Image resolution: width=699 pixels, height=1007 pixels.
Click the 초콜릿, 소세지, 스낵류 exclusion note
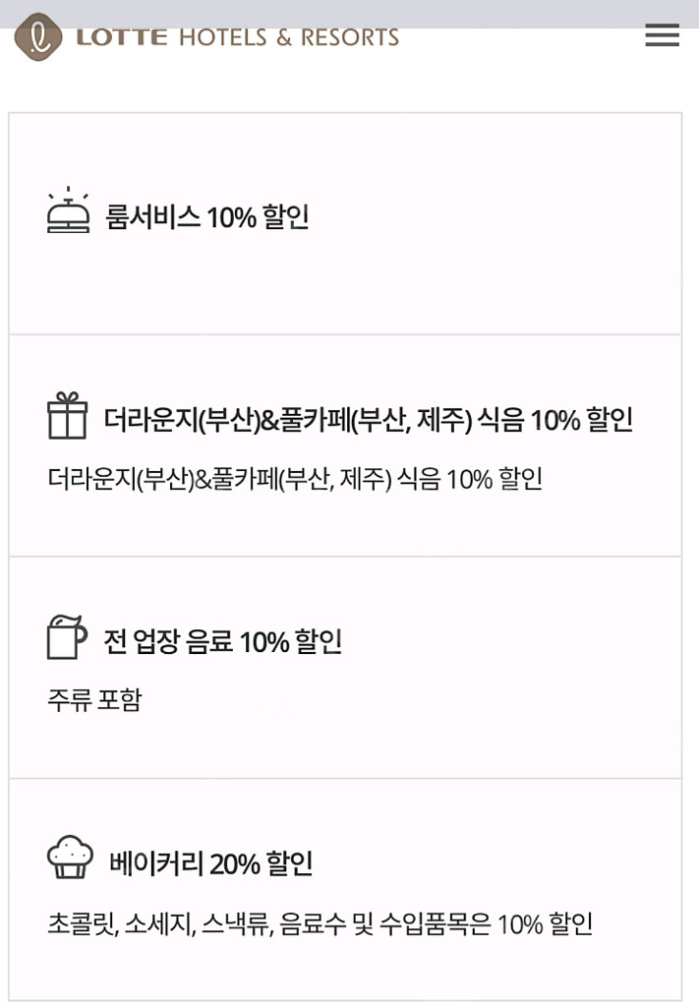click(320, 924)
